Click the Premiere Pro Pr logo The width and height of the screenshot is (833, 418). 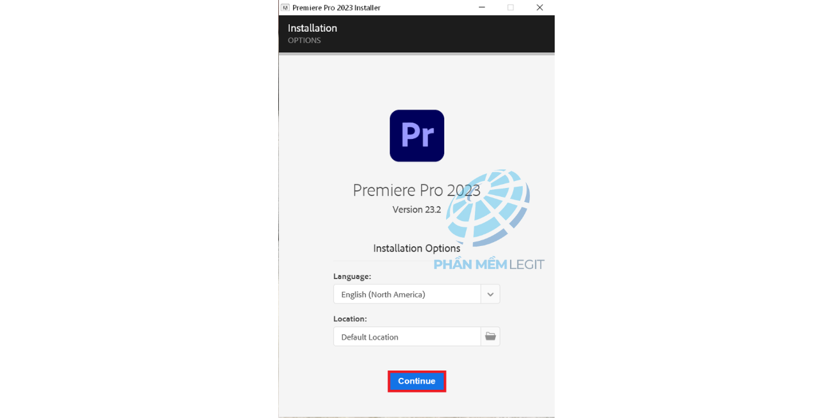417,136
